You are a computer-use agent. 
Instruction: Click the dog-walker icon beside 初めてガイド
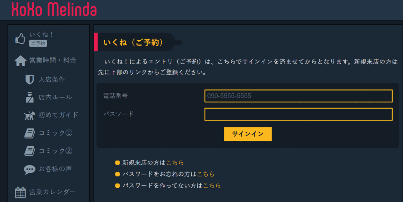30,115
